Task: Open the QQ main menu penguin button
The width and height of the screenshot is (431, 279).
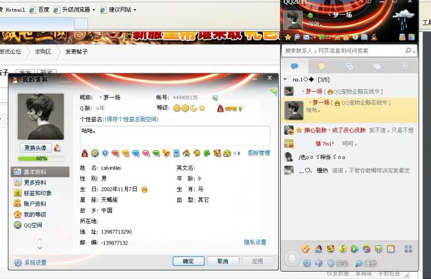Action: 292,259
